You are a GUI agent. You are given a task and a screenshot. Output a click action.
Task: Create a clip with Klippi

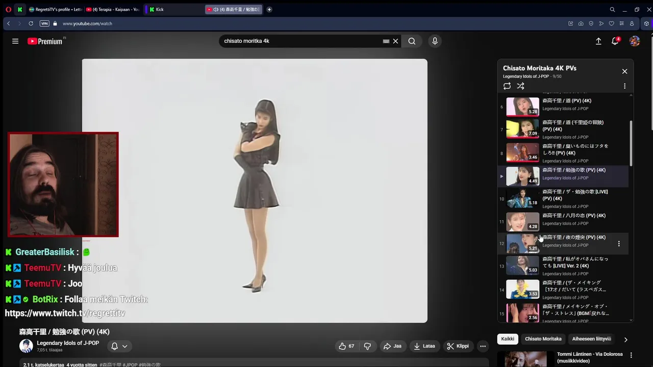pyautogui.click(x=458, y=346)
